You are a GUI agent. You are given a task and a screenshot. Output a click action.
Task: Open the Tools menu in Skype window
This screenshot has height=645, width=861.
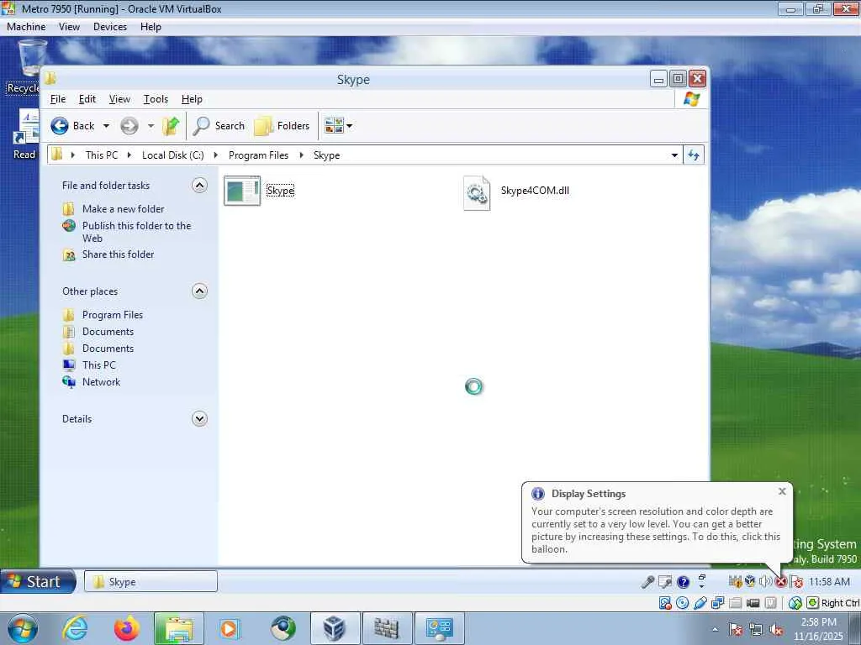[x=156, y=99]
